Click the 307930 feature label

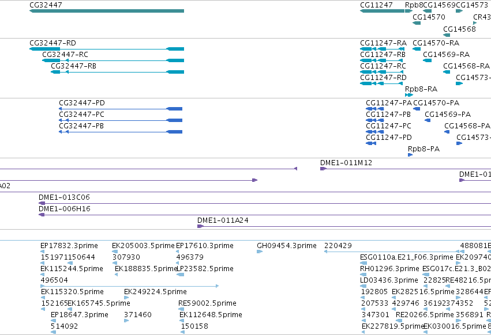coord(126,257)
